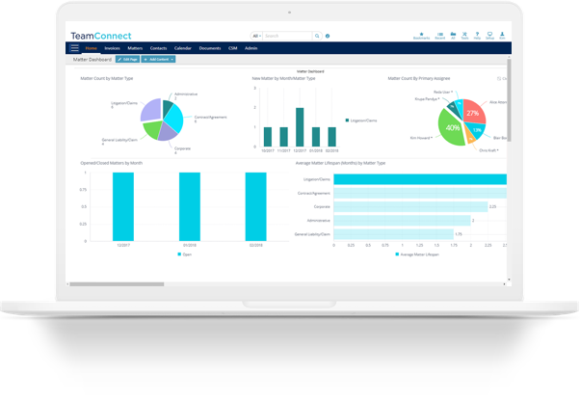Click the scroll right arrow at the bottom
Viewport: 580px width, 401px height.
504,284
